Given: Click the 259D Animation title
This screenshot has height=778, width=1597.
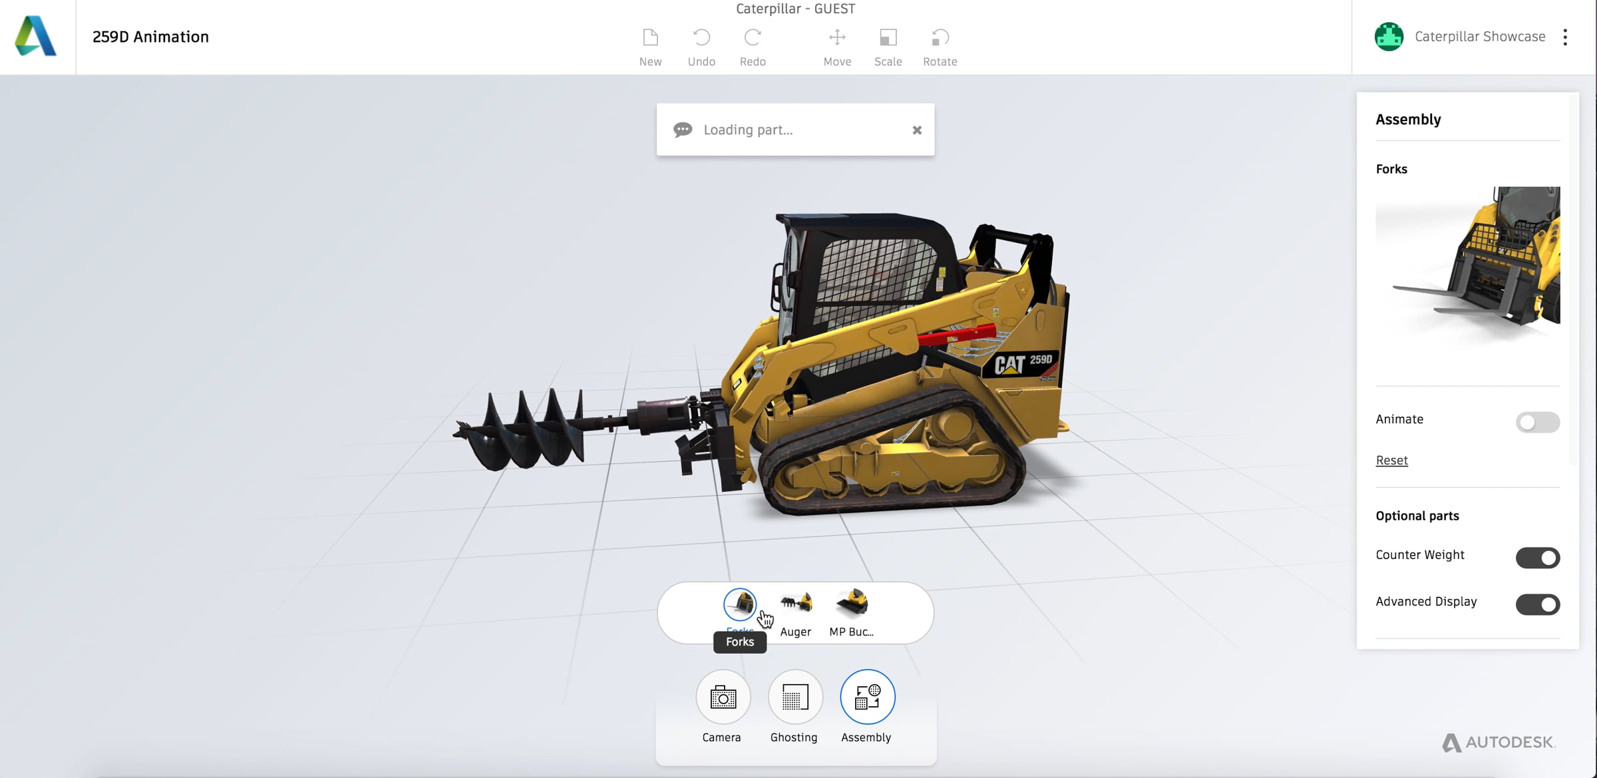Looking at the screenshot, I should coord(150,37).
